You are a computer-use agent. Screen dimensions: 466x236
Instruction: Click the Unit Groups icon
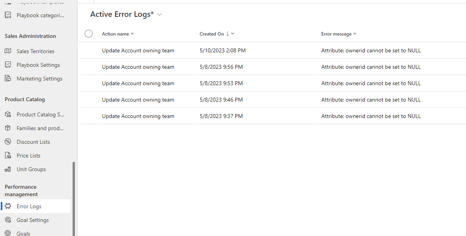pos(8,169)
